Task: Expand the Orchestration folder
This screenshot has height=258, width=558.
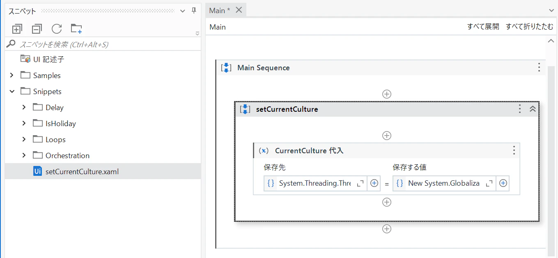Action: (x=24, y=155)
